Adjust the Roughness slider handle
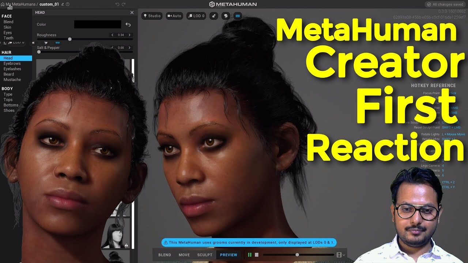Image resolution: width=468 pixels, height=263 pixels. click(70, 39)
